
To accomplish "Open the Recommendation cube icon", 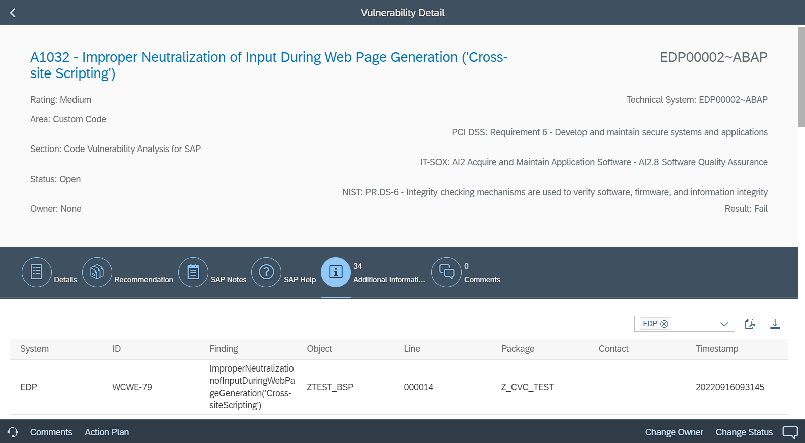I will click(97, 272).
